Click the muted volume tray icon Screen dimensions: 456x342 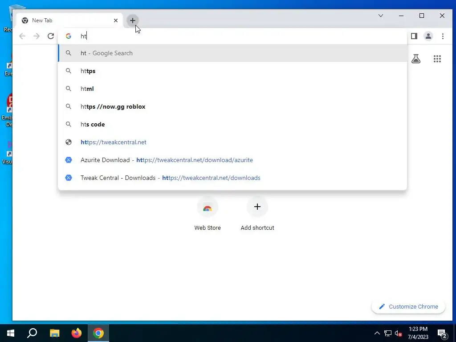[x=399, y=333]
